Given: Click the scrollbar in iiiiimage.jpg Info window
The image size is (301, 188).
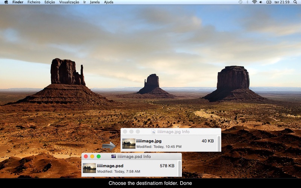Looking at the screenshot, I should coord(219,144).
